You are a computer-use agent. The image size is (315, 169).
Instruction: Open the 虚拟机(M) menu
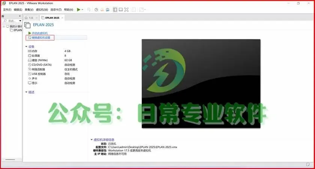[42, 10]
